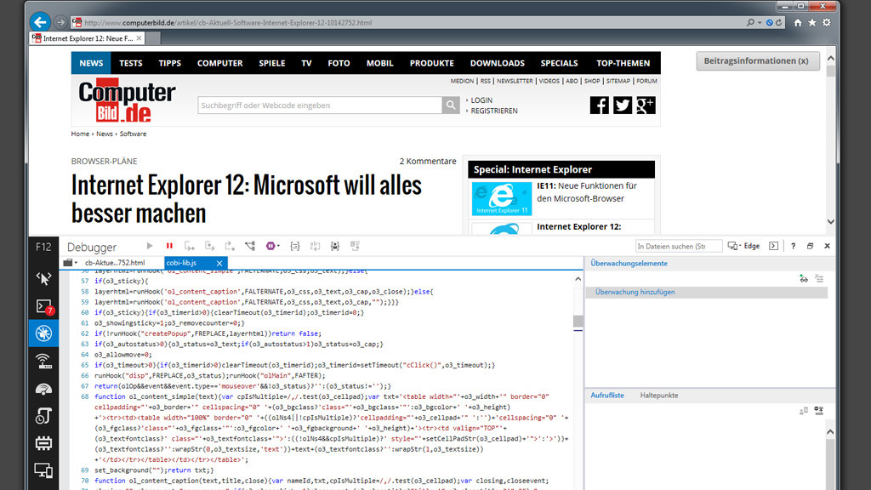This screenshot has width=871, height=490.
Task: Open Favorites with the star icon
Action: (812, 22)
